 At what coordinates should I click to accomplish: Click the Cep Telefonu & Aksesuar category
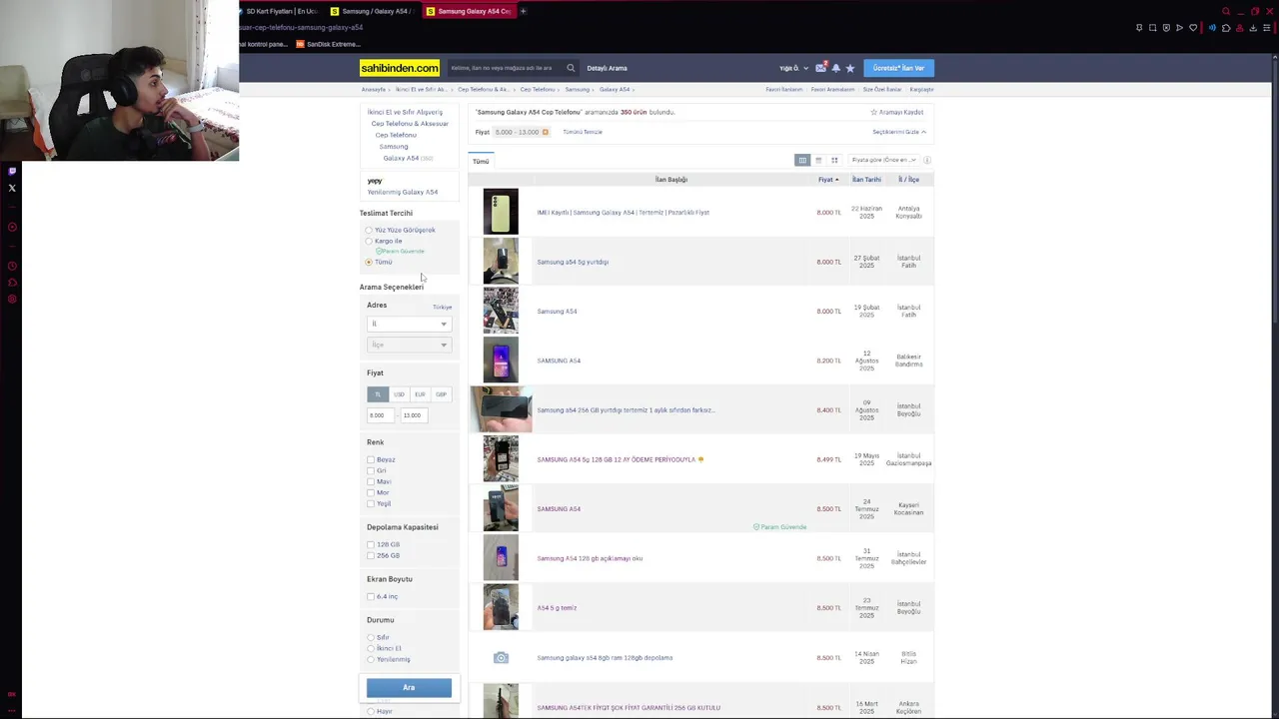tap(410, 124)
